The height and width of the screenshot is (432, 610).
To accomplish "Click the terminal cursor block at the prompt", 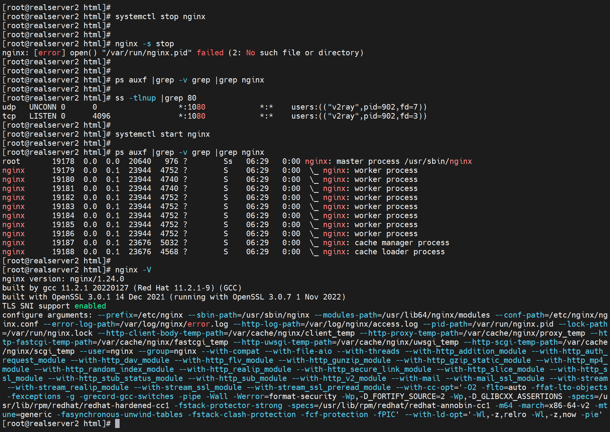I will tap(117, 423).
